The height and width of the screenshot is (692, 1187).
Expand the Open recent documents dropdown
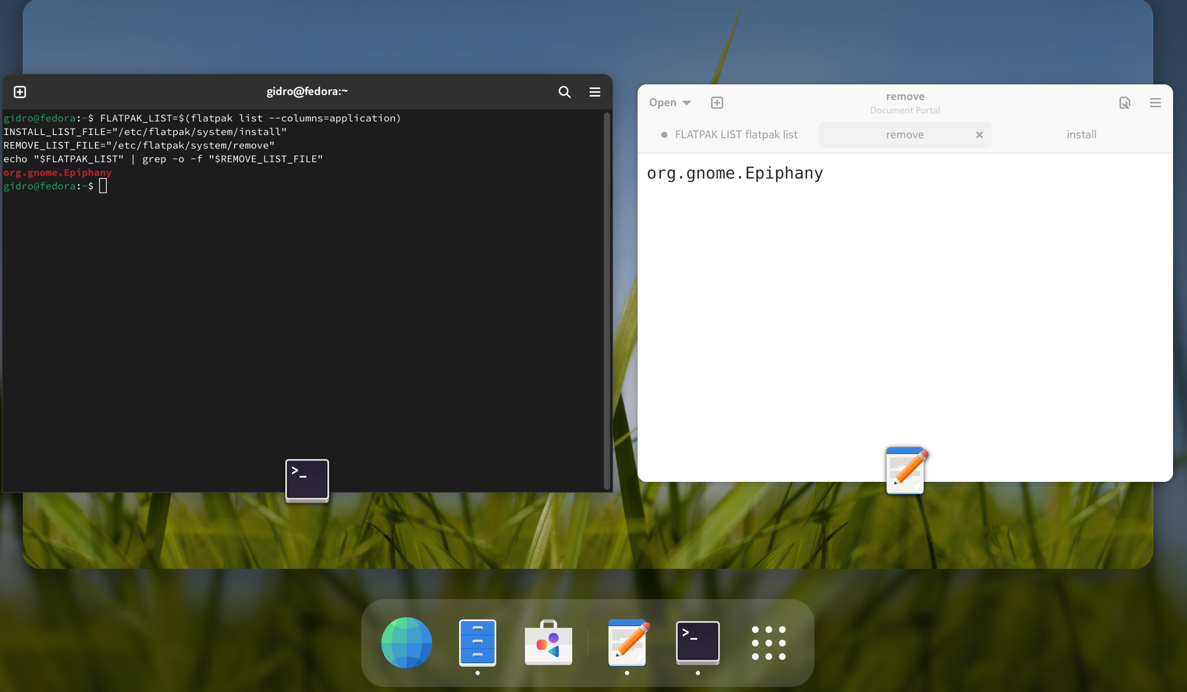pos(670,102)
